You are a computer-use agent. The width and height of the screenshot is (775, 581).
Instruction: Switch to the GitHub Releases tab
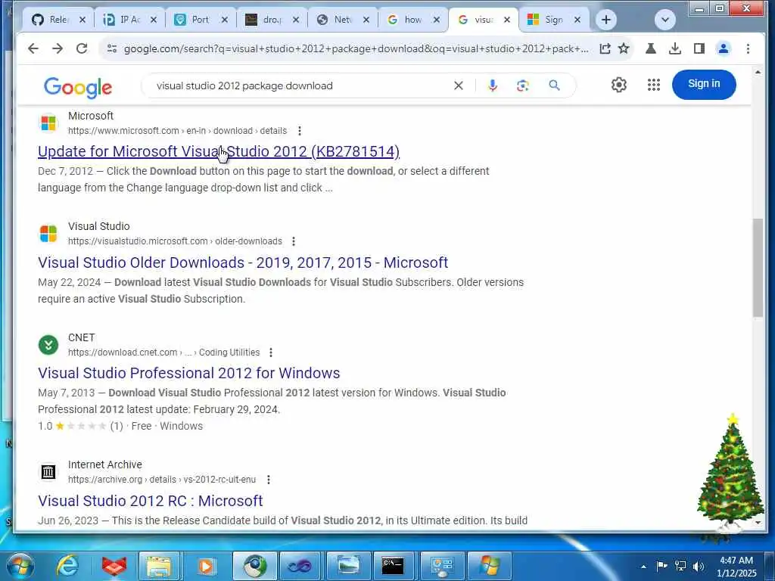[58, 20]
